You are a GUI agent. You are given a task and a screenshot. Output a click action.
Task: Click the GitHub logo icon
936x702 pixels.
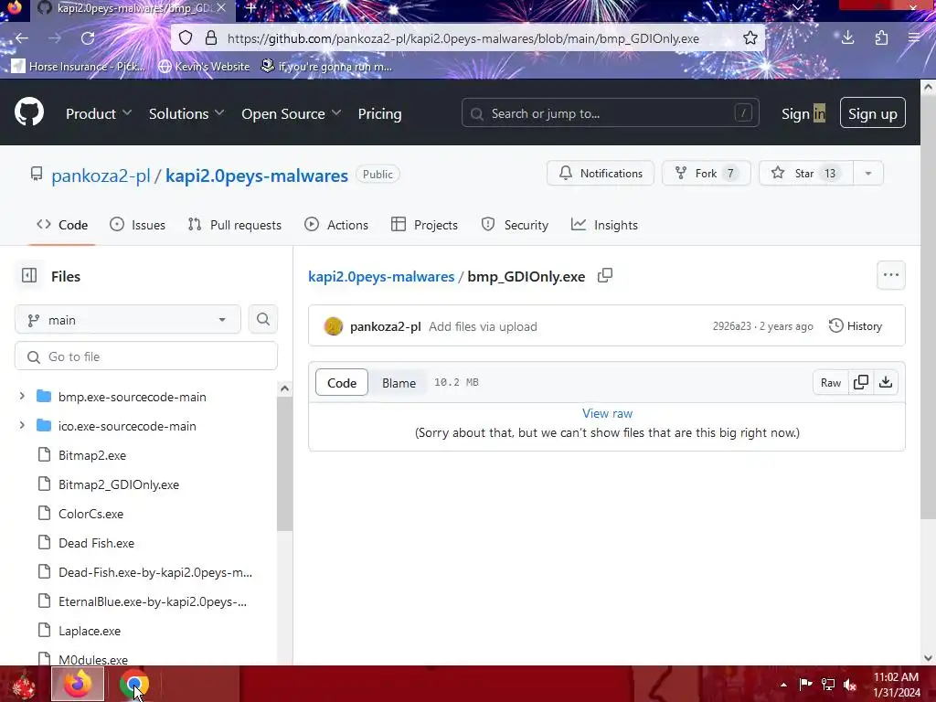click(x=28, y=112)
